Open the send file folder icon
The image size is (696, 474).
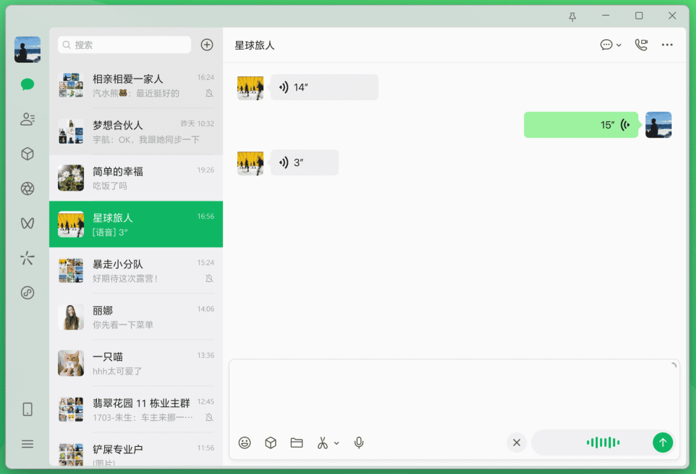[x=297, y=443]
